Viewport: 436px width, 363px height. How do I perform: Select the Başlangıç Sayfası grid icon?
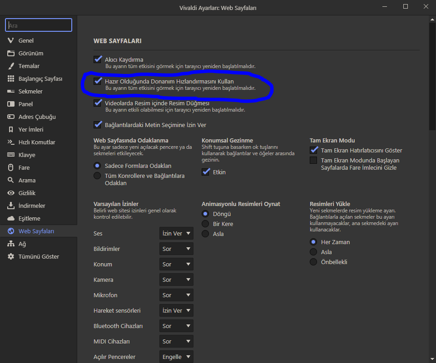[x=10, y=78]
